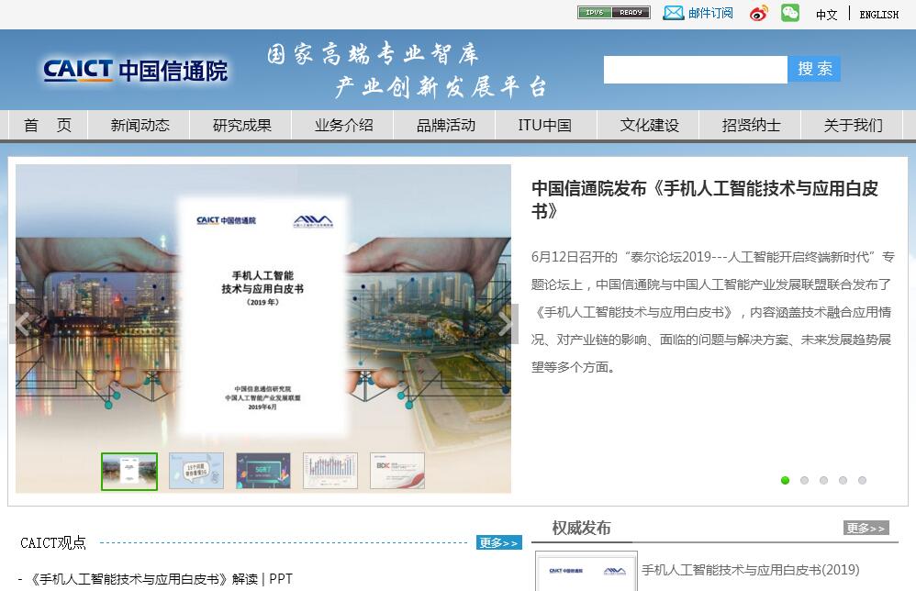
Task: Open the WeChat icon link
Action: tap(789, 13)
